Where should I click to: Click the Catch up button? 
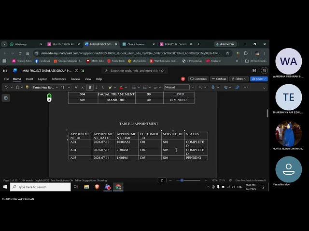[x=219, y=79]
